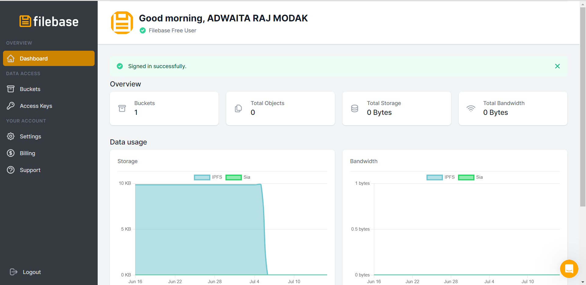The width and height of the screenshot is (586, 285).
Task: Toggle IPFS legend swatch in Bandwidth chart
Action: click(x=435, y=177)
